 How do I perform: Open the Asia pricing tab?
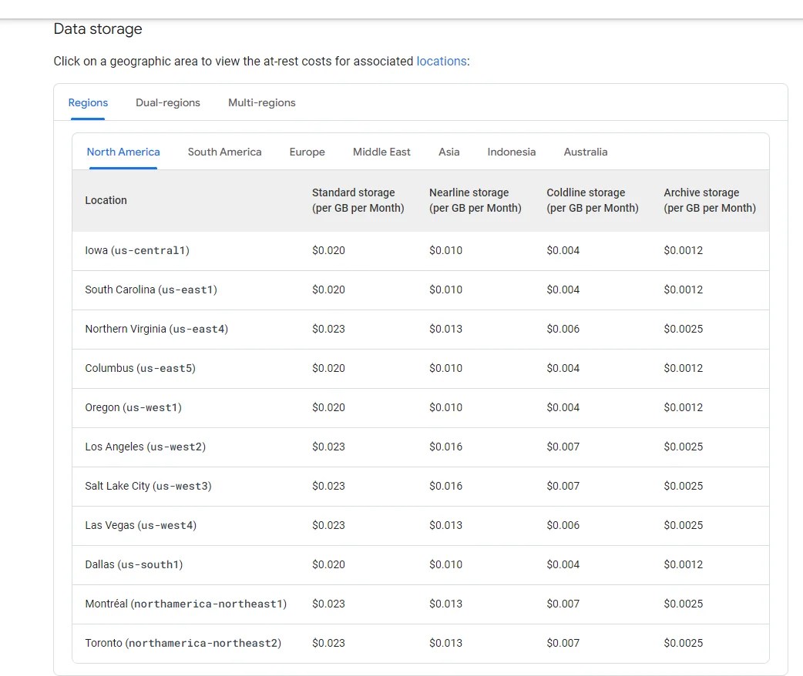[x=449, y=152]
